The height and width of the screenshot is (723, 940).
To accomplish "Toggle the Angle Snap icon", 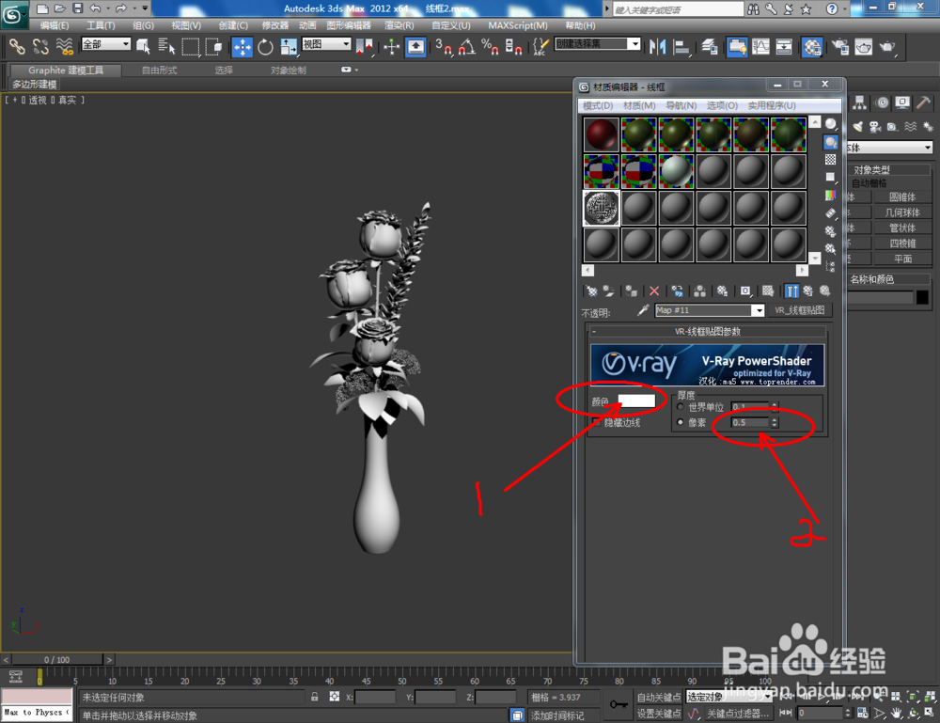I will point(466,47).
